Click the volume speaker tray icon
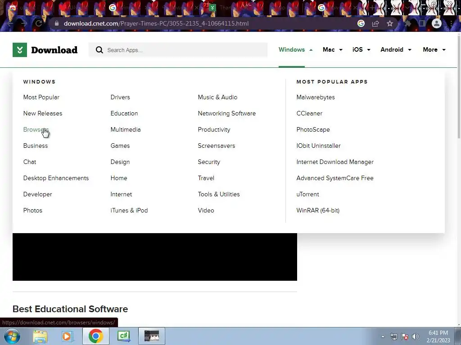Image resolution: width=461 pixels, height=345 pixels. [416, 336]
